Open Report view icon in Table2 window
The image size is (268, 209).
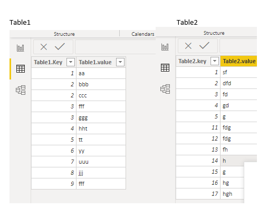(x=165, y=47)
